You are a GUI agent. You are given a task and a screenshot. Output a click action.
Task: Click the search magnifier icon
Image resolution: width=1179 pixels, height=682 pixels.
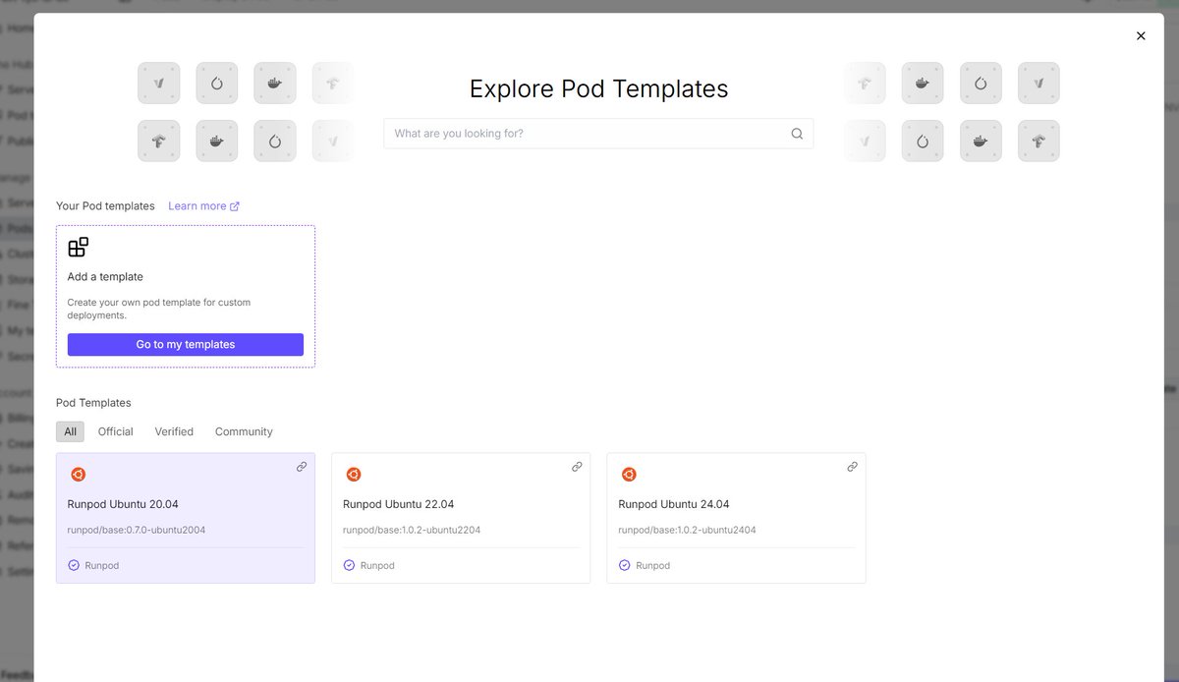(x=797, y=134)
